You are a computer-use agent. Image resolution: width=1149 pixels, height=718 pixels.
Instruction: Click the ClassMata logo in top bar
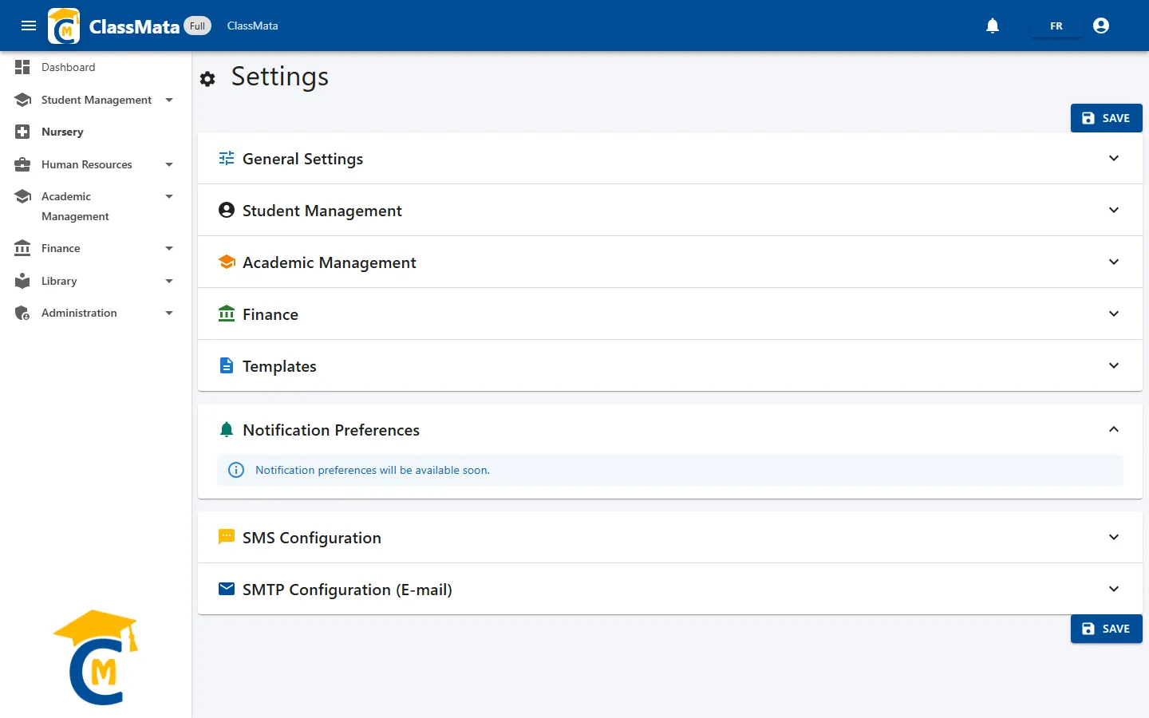coord(64,26)
